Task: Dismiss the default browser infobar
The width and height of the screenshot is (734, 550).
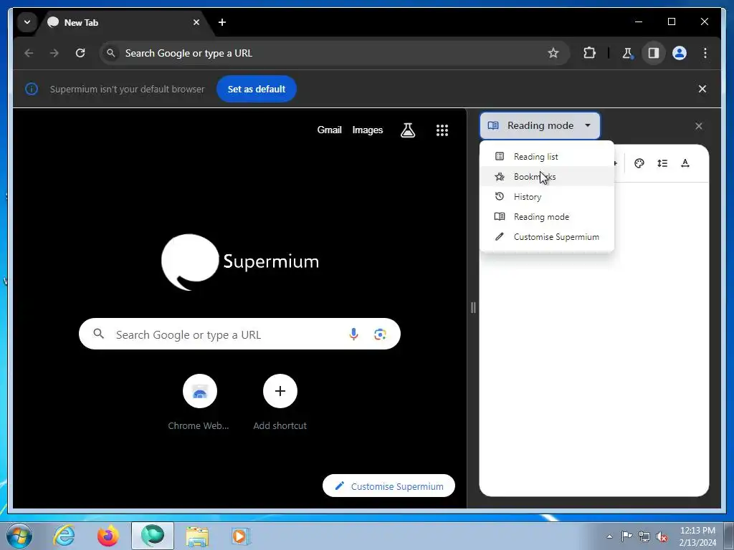Action: [702, 89]
